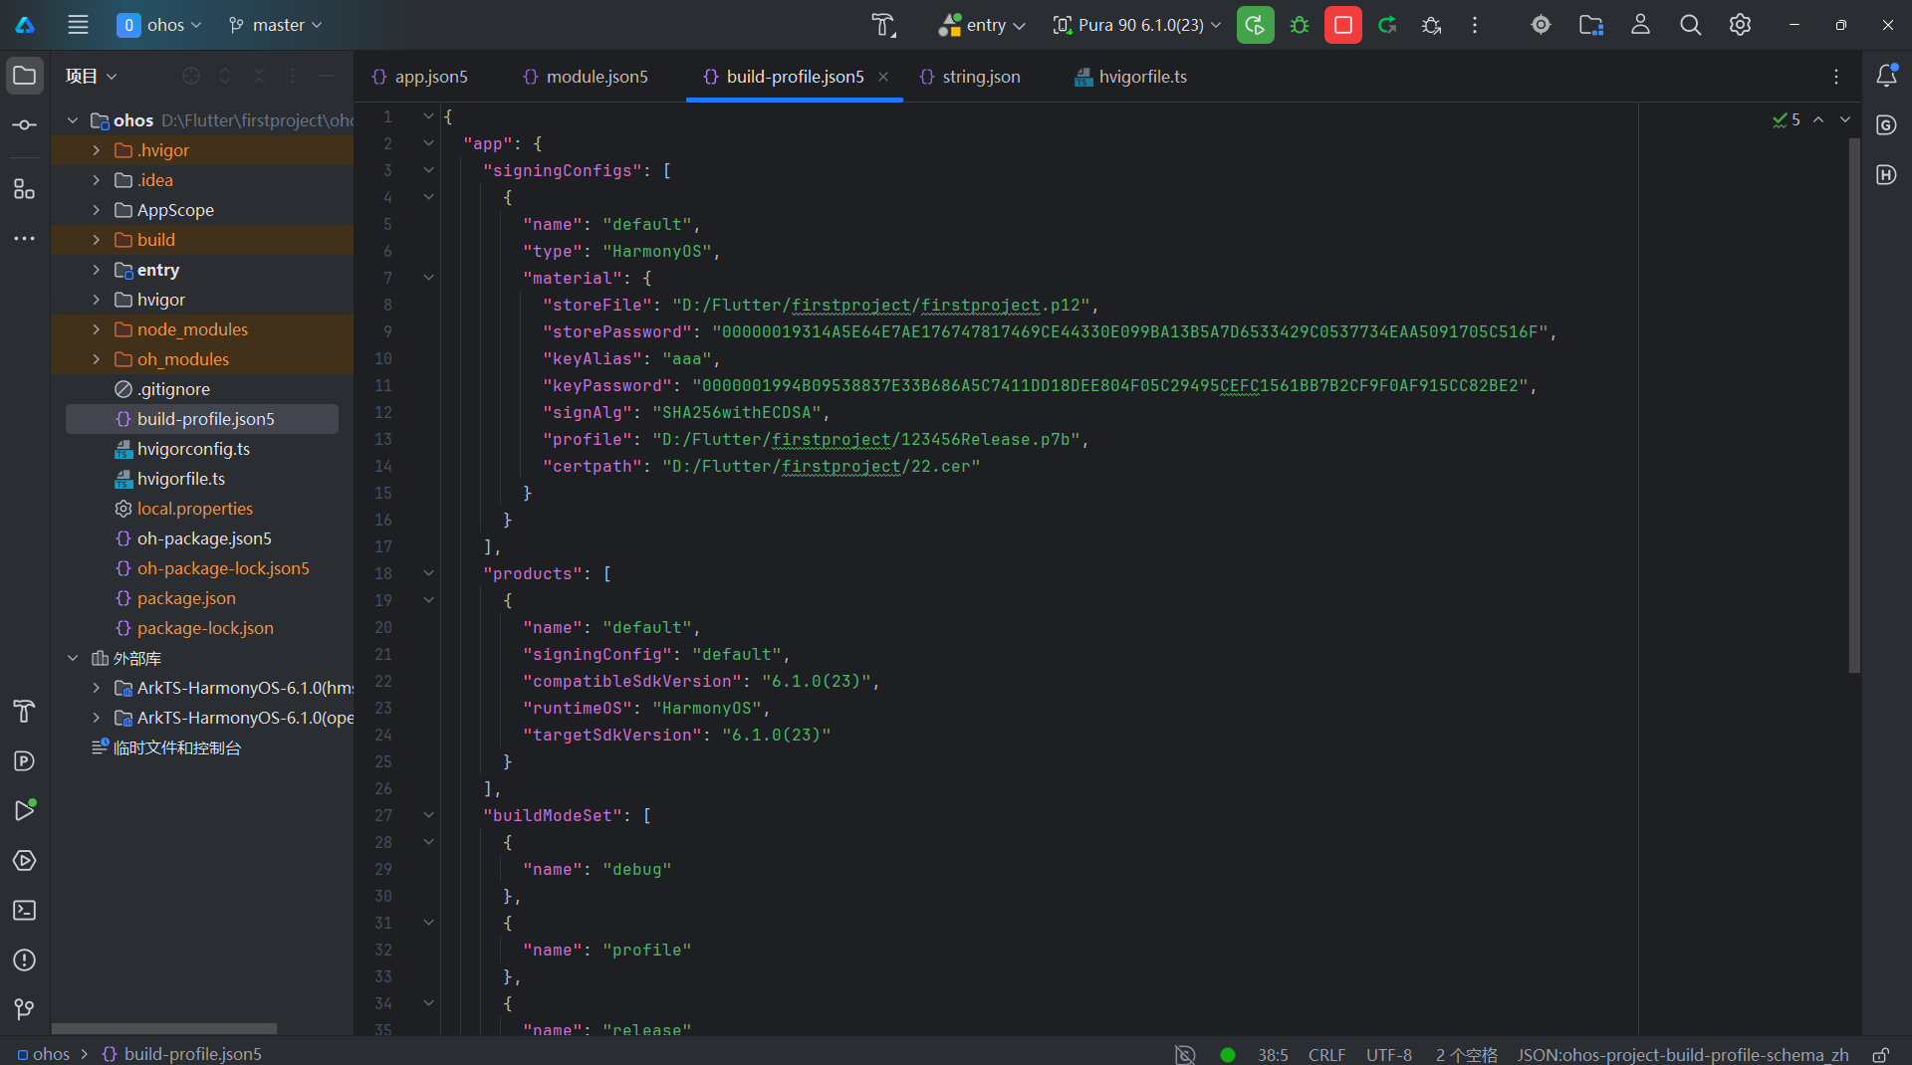Click the UTF-8 encoding in status bar

[x=1388, y=1055]
